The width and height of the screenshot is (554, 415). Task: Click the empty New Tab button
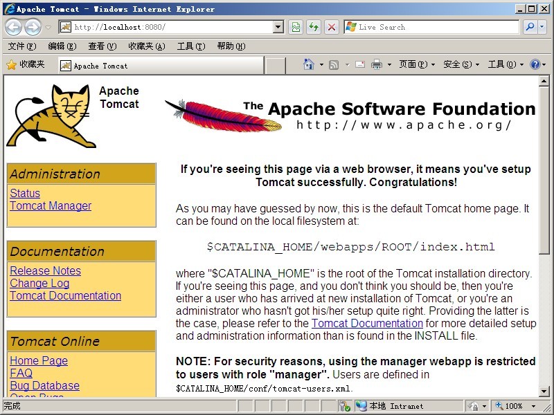pos(275,66)
